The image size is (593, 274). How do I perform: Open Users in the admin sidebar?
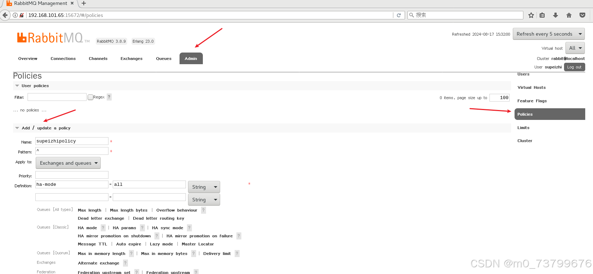click(x=523, y=74)
